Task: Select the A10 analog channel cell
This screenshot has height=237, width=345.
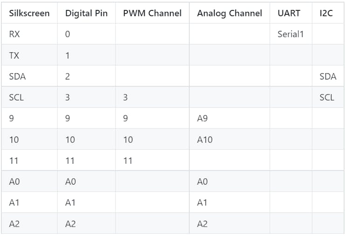Action: [205, 139]
